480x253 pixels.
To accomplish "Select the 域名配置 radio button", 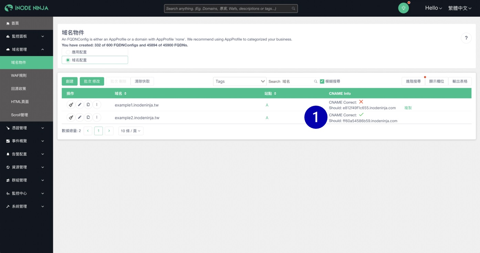I will tap(68, 60).
